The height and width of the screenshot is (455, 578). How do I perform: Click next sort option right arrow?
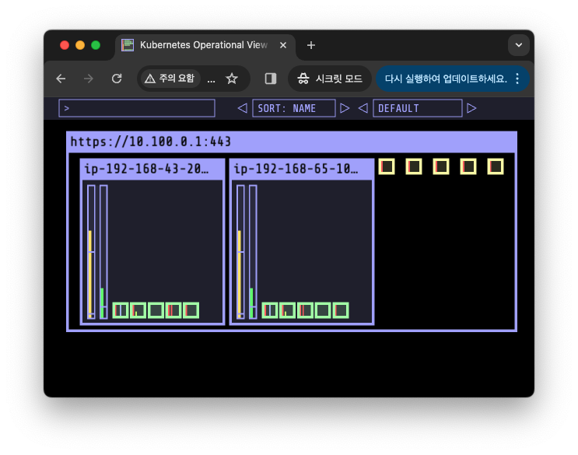click(345, 108)
